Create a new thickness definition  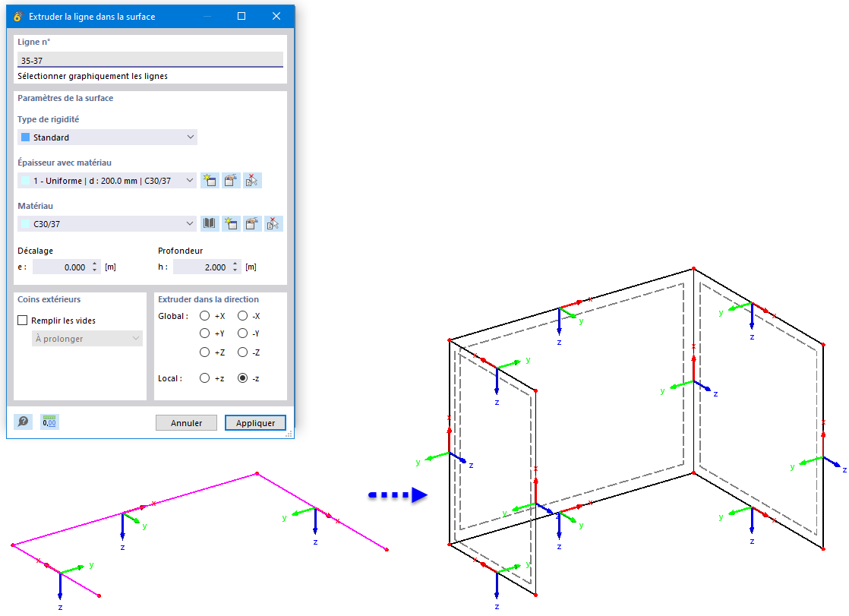pyautogui.click(x=210, y=180)
